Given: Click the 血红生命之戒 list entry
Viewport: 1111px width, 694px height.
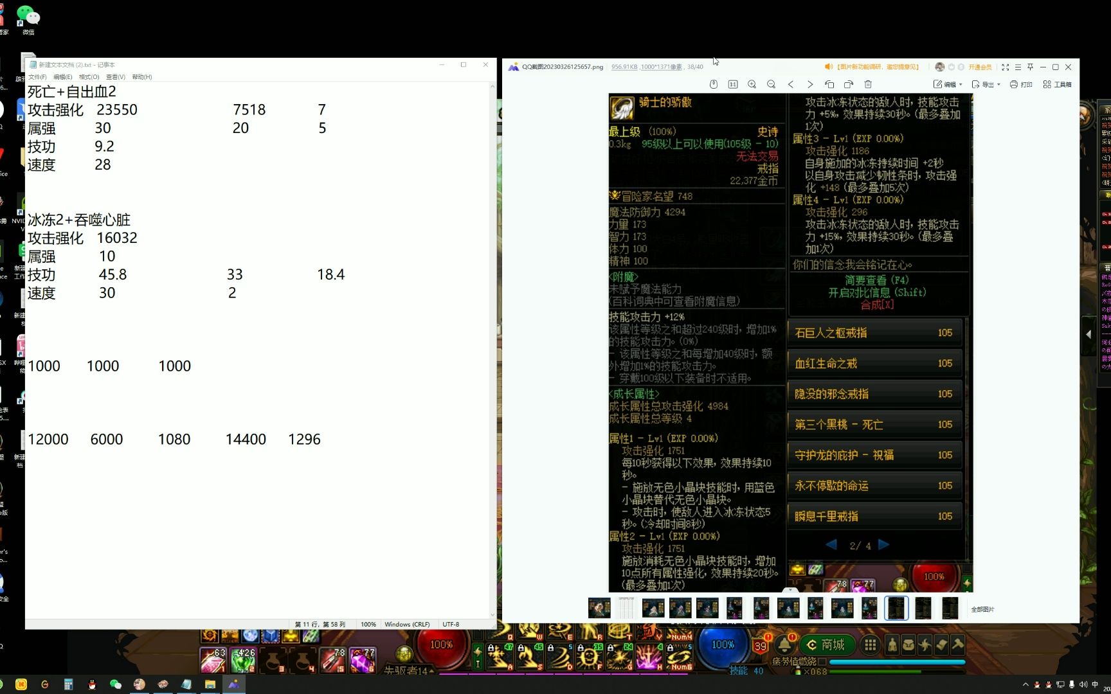Looking at the screenshot, I should (874, 364).
